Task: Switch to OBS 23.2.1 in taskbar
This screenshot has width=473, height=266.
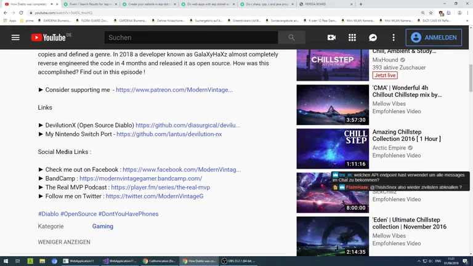Action: point(238,261)
